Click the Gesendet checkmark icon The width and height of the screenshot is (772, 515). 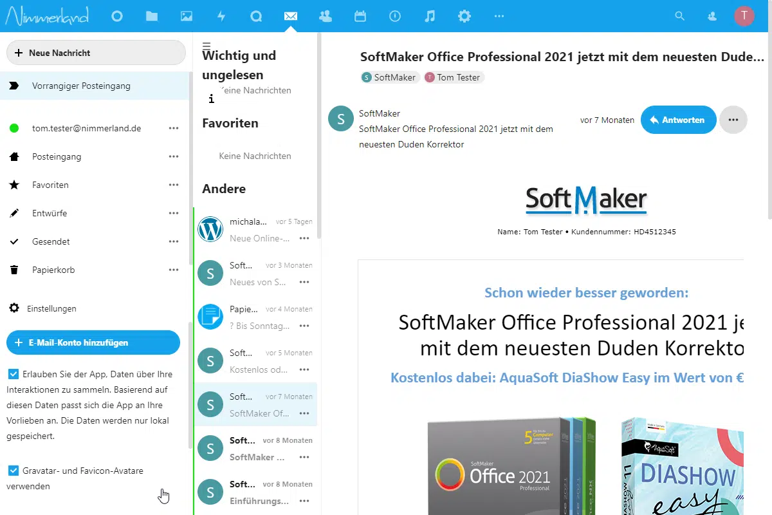14,241
